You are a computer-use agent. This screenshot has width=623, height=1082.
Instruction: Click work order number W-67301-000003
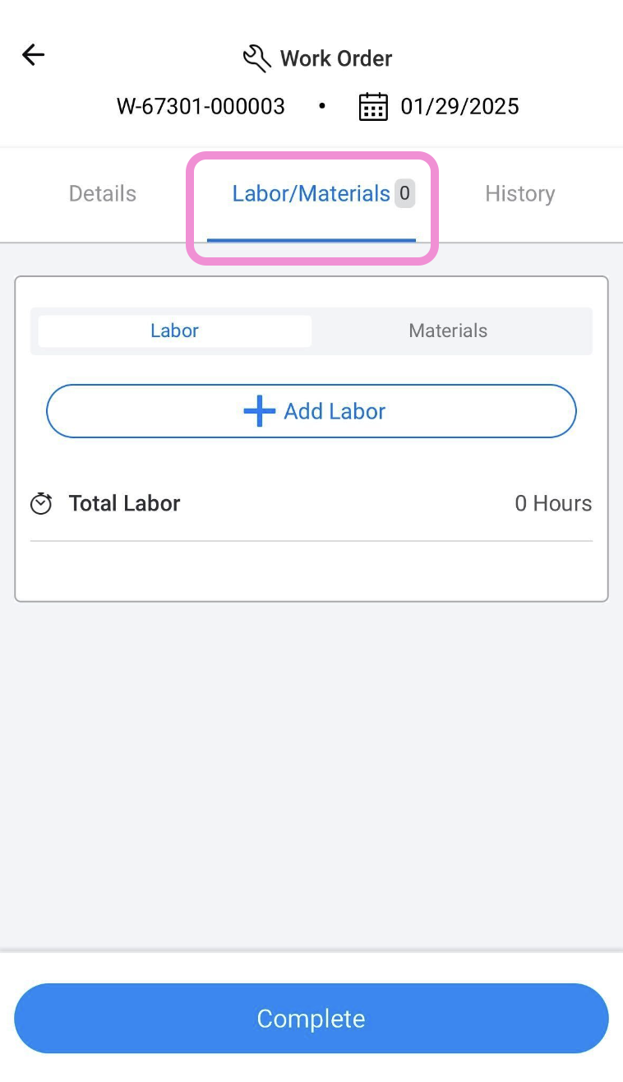coord(201,107)
